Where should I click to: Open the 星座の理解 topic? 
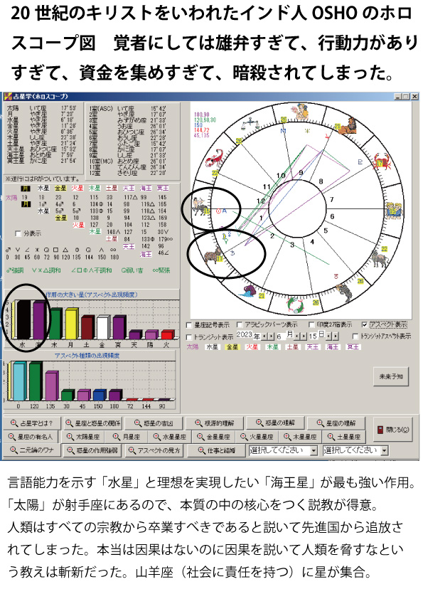[336, 423]
